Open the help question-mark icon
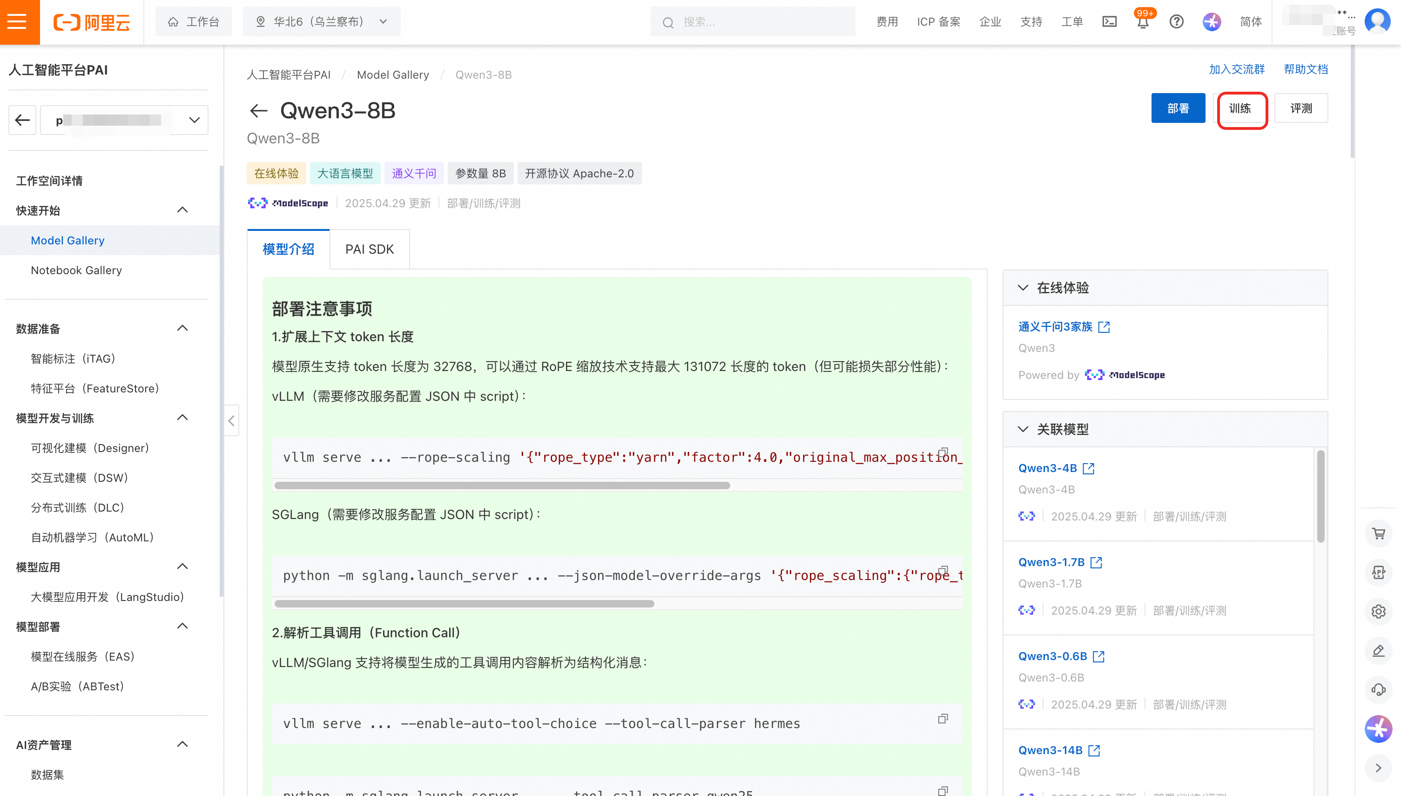This screenshot has width=1401, height=796. (1176, 22)
